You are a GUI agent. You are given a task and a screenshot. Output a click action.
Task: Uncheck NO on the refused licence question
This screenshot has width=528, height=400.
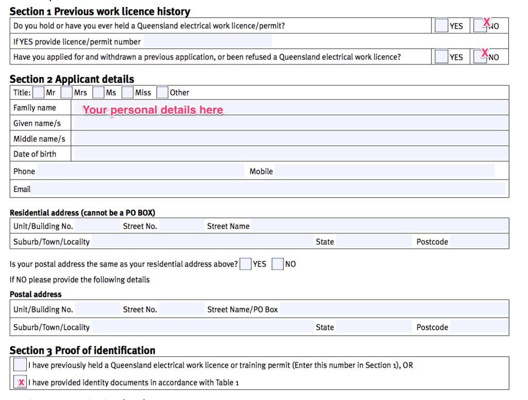tap(480, 57)
